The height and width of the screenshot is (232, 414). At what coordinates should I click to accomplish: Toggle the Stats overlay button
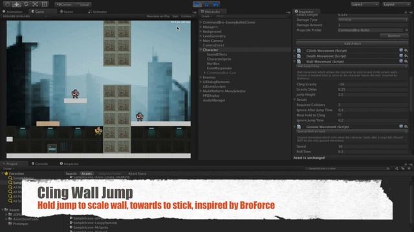point(175,16)
